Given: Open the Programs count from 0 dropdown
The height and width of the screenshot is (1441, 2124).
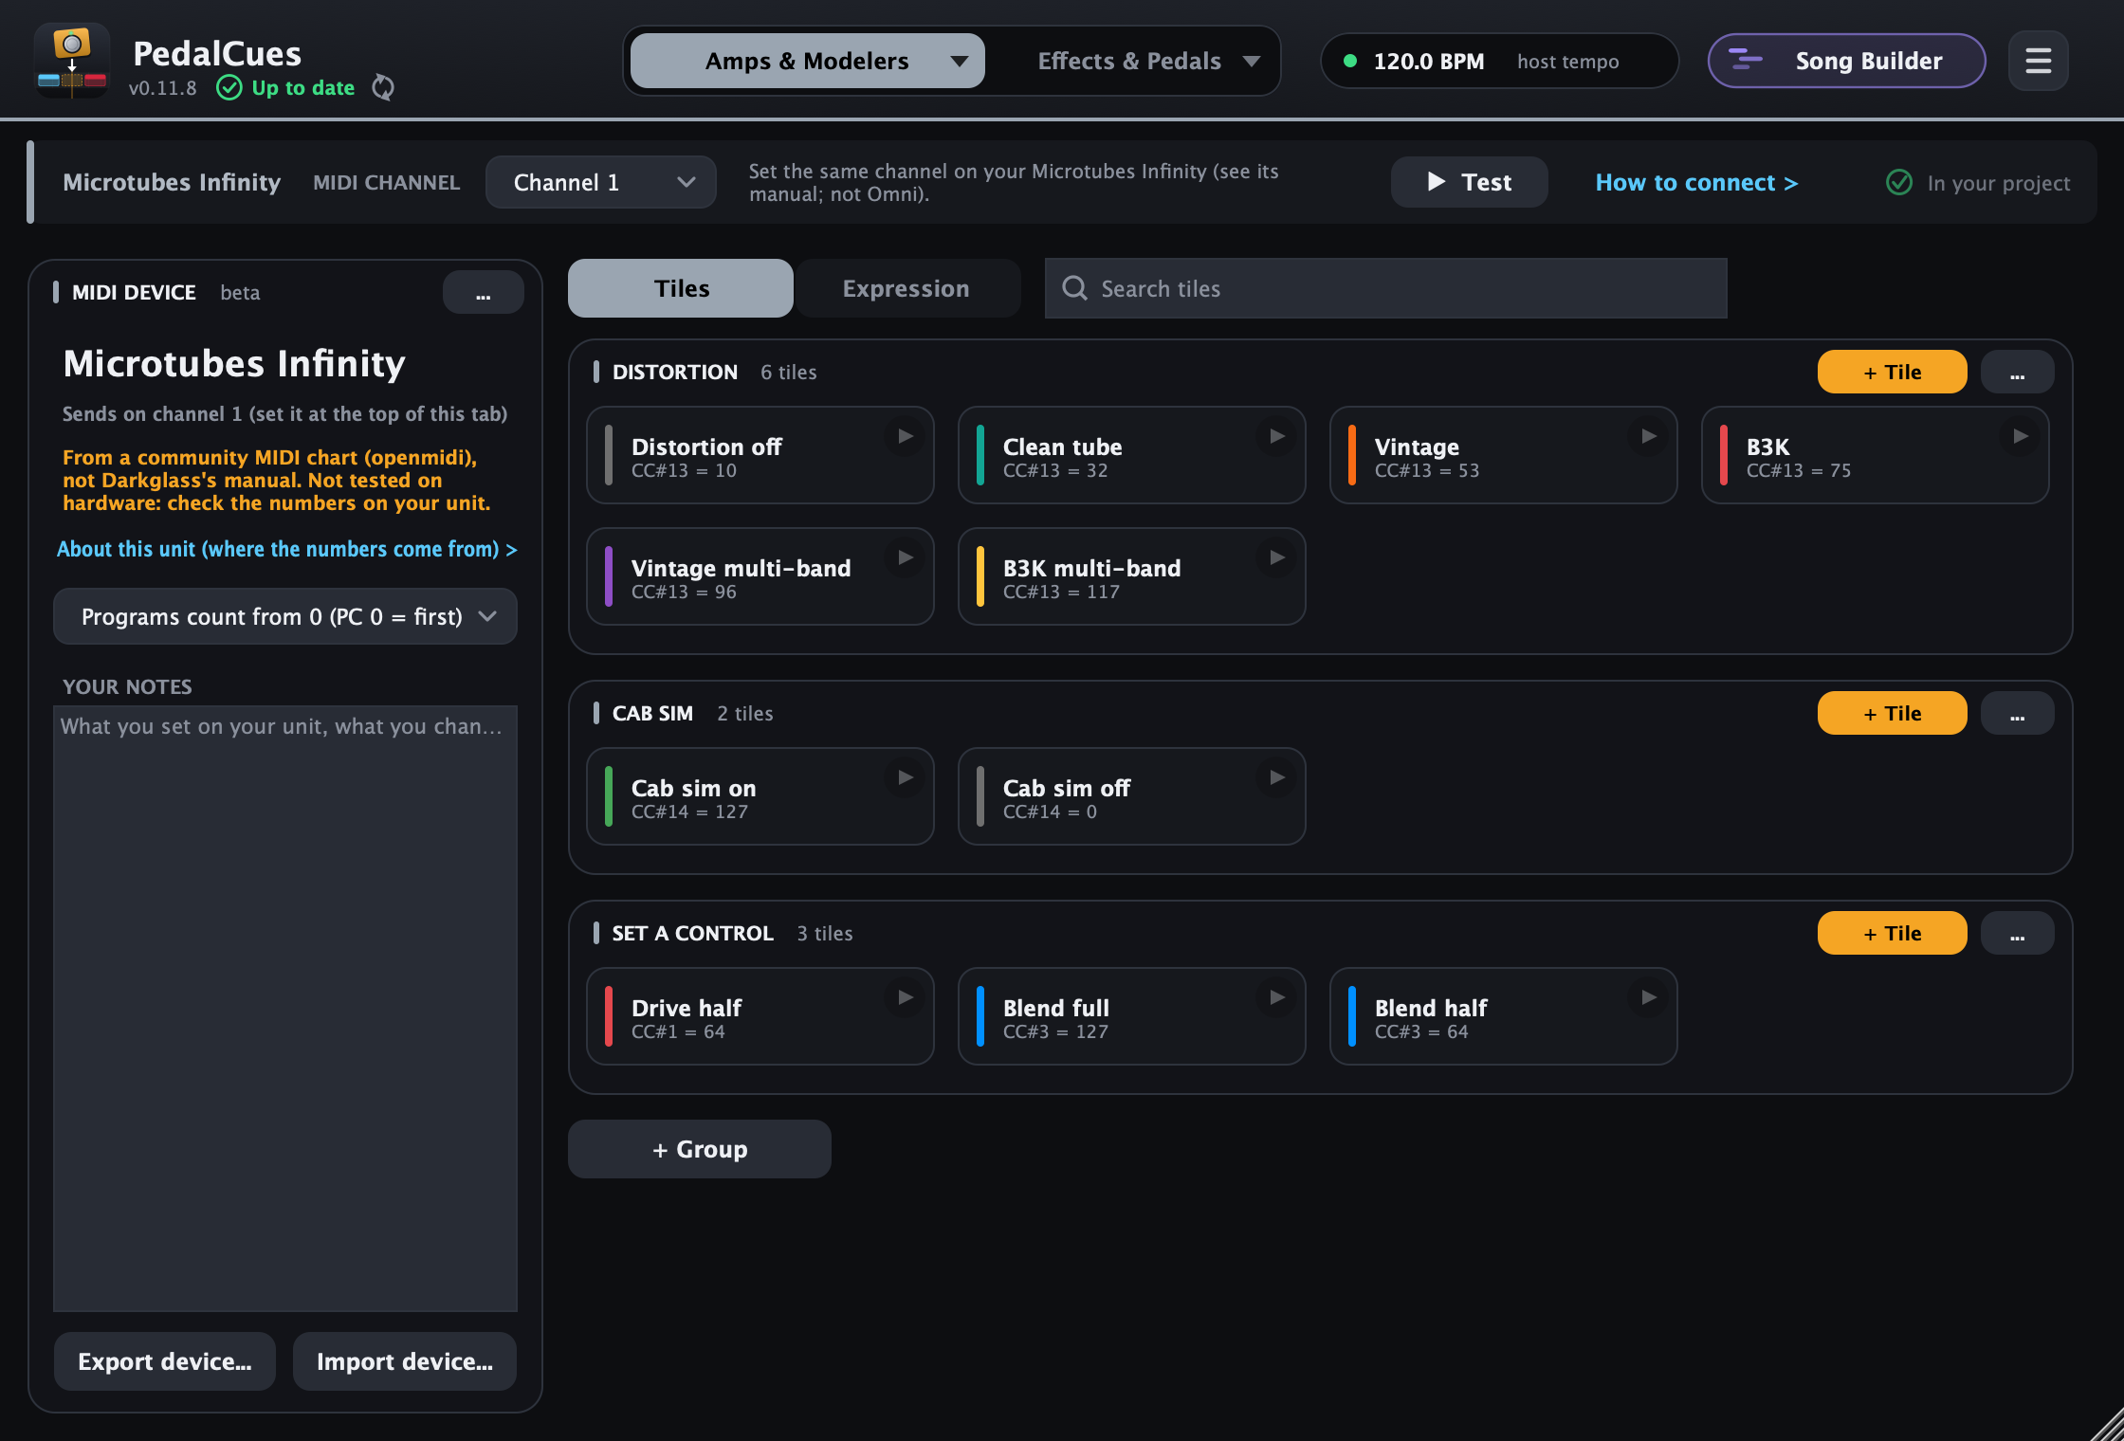Looking at the screenshot, I should pos(285,616).
